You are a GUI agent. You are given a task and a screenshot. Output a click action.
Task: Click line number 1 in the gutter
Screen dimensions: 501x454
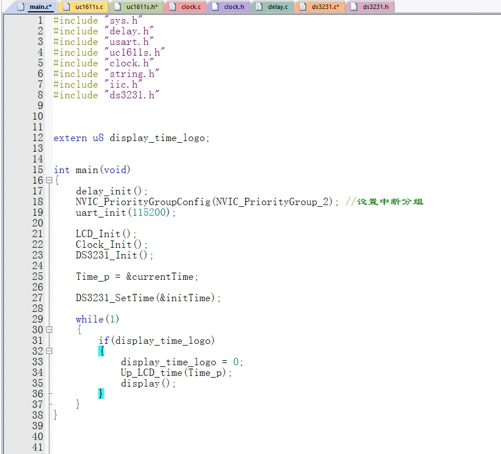40,20
